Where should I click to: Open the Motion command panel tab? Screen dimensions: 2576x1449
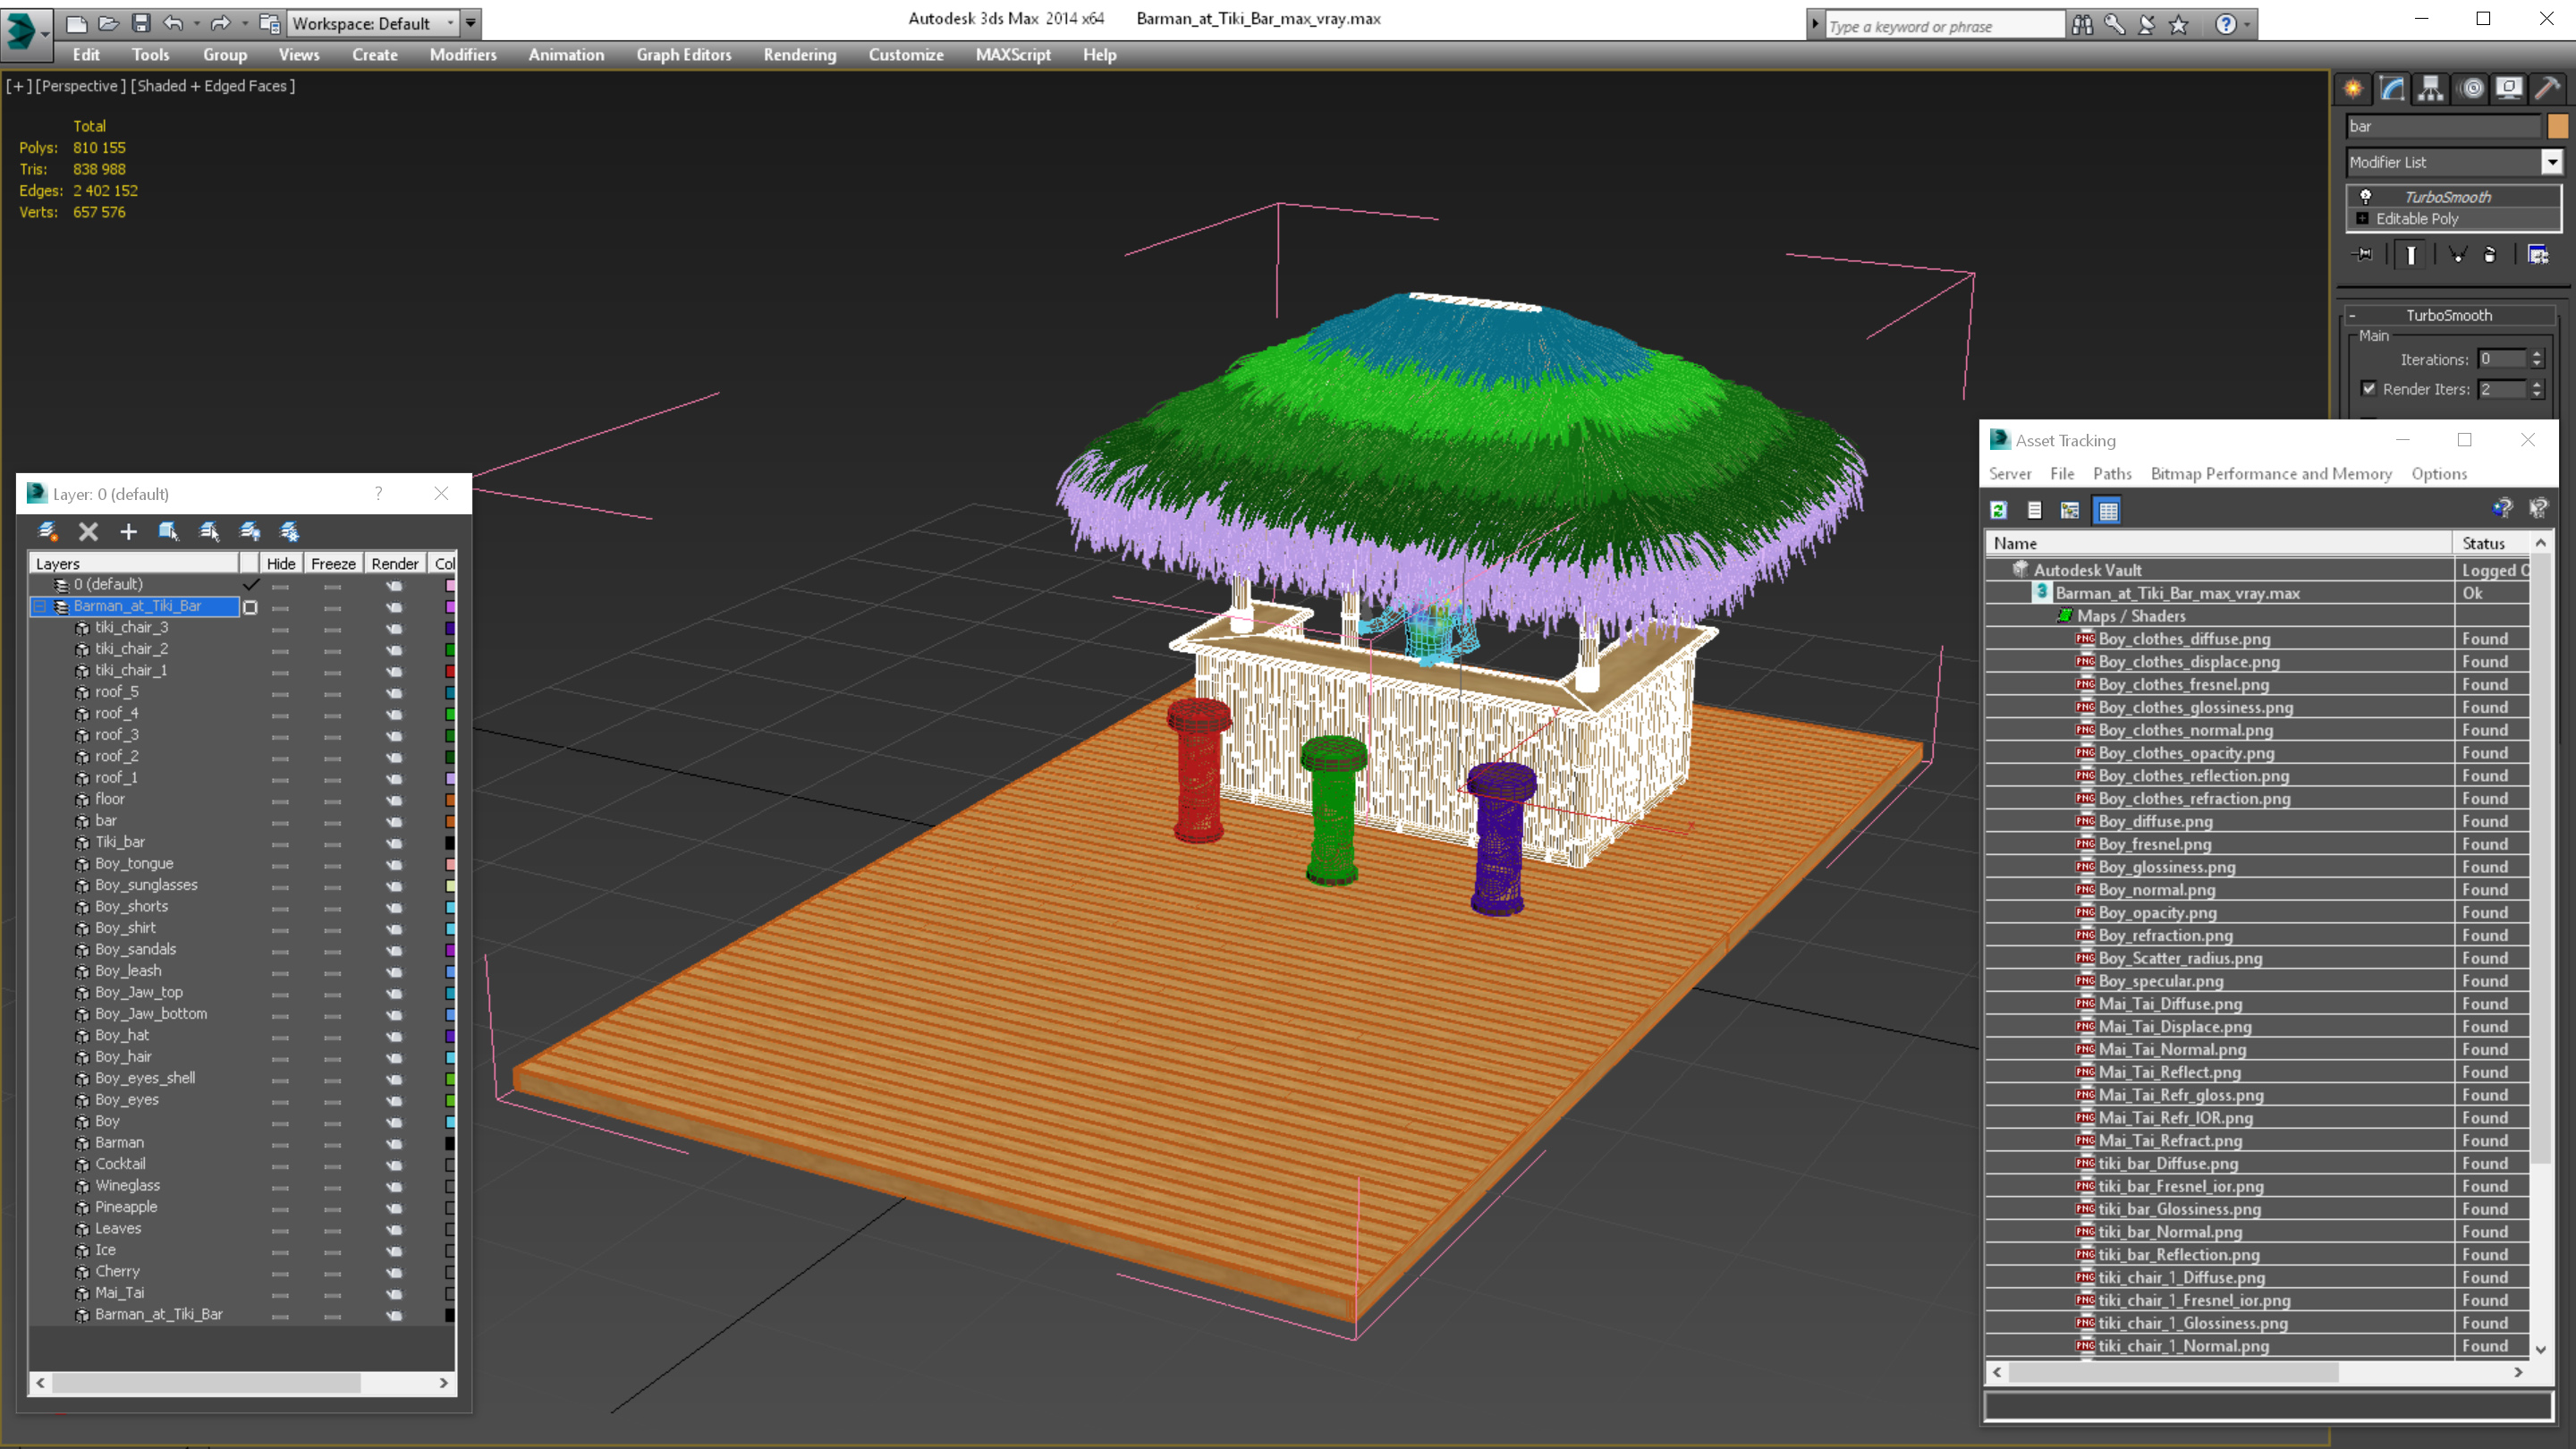[x=2470, y=88]
